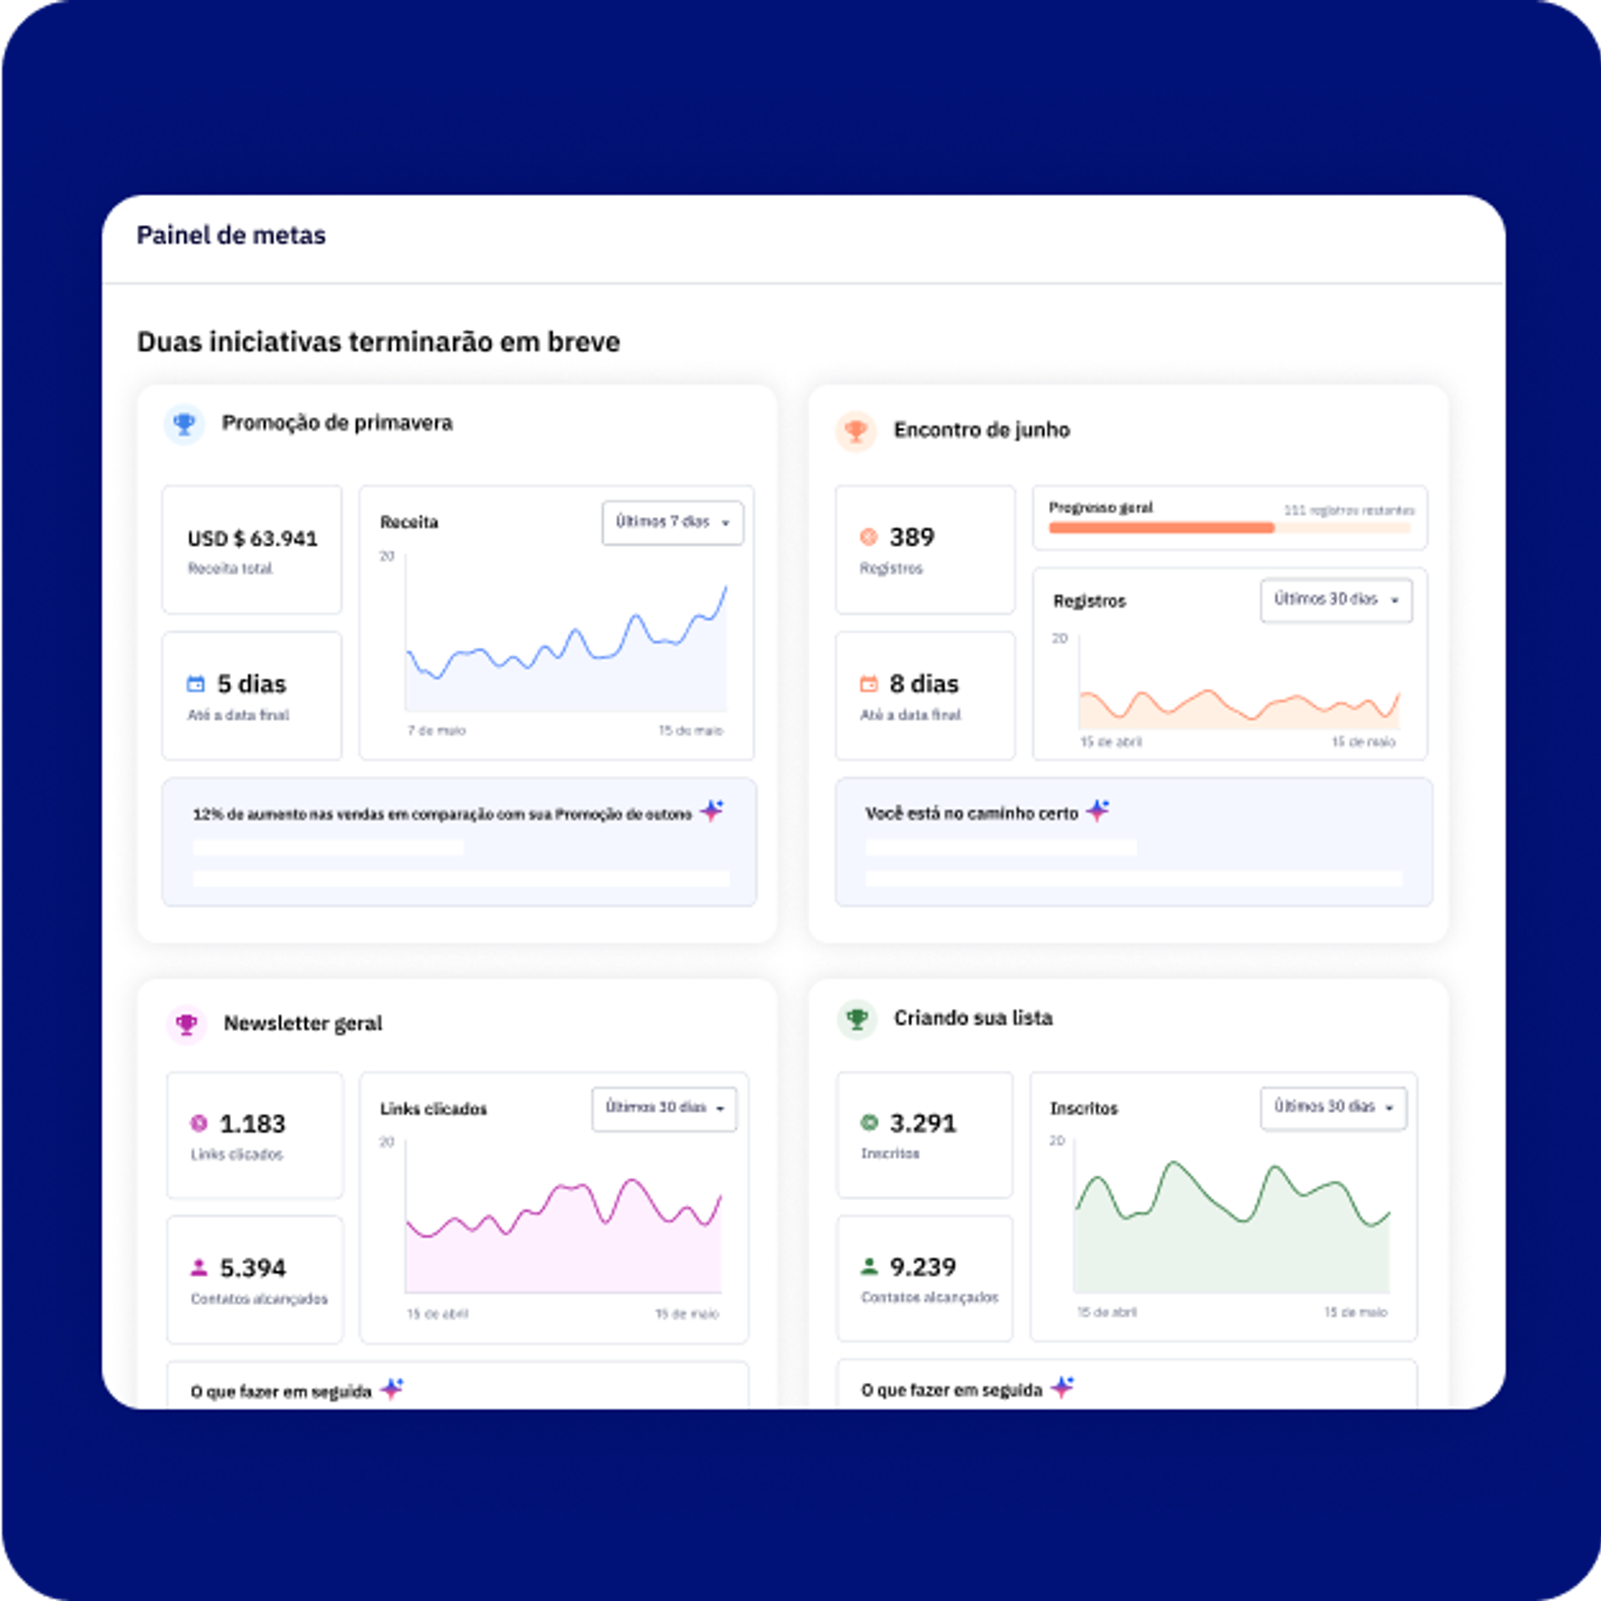The image size is (1601, 1601).
Task: Open the 'Últimos 30 dias' dropdown in Registros
Action: pyautogui.click(x=1336, y=600)
